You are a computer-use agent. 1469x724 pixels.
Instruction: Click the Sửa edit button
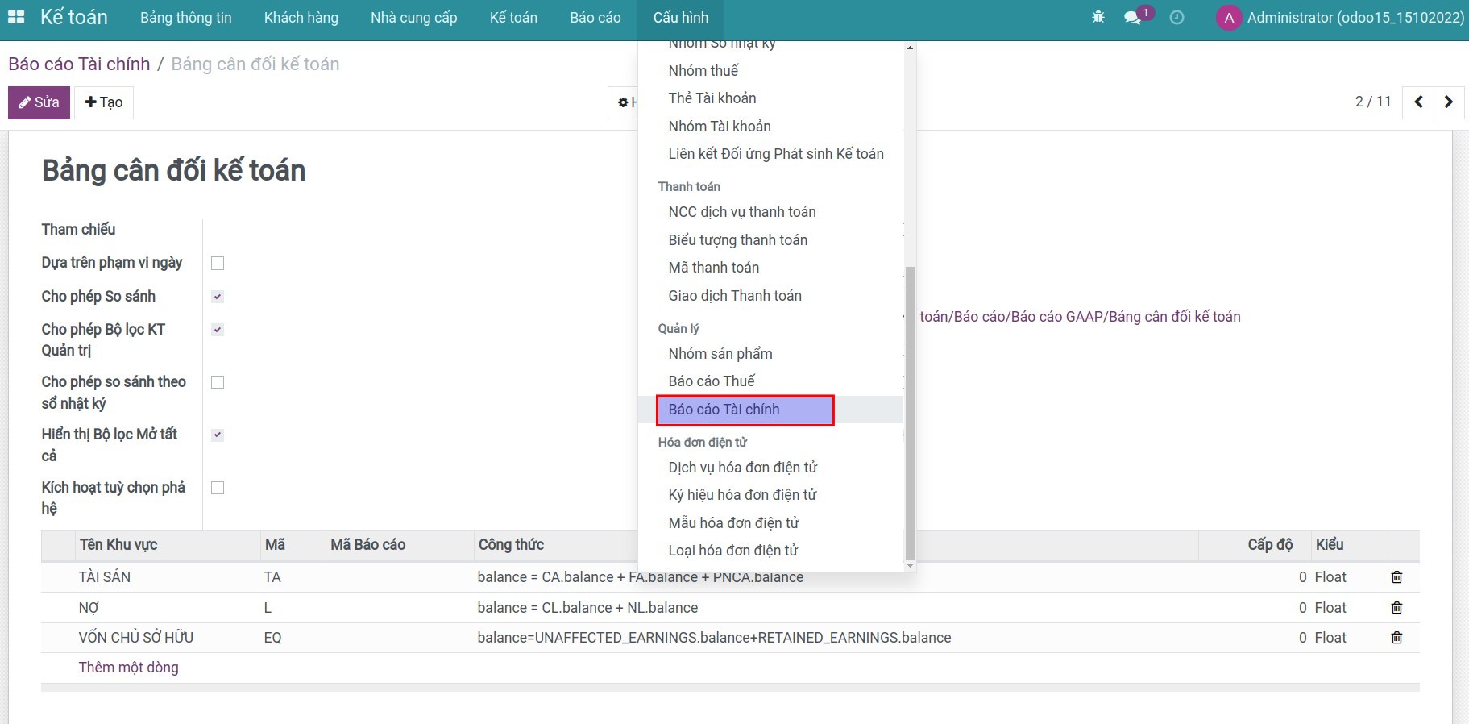click(x=39, y=102)
